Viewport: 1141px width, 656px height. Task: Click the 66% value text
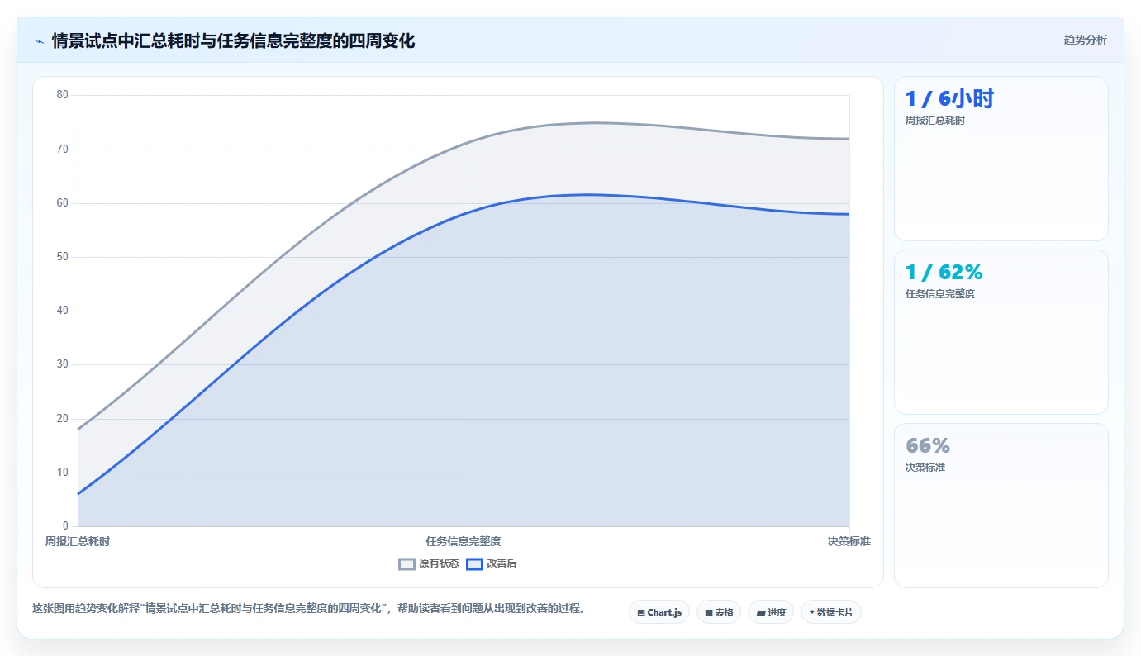(x=928, y=446)
